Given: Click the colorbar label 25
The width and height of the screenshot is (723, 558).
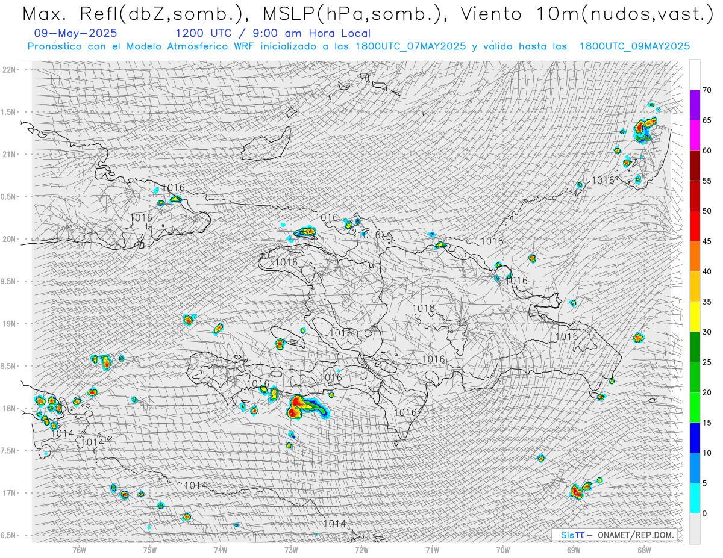Looking at the screenshot, I should pos(707,362).
